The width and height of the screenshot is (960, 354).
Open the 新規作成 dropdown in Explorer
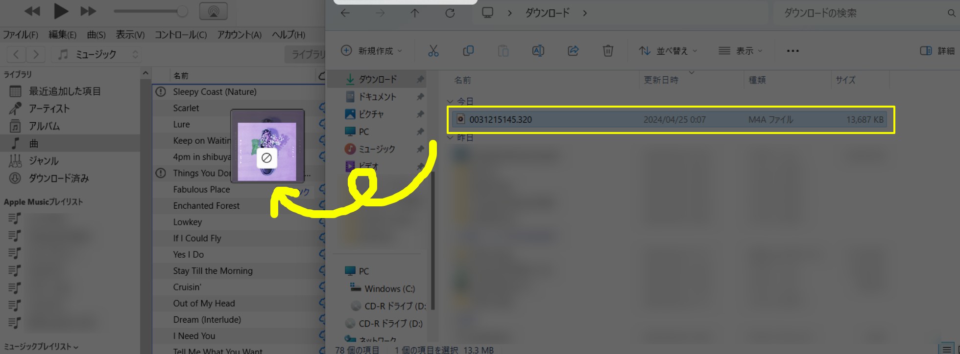pyautogui.click(x=372, y=51)
